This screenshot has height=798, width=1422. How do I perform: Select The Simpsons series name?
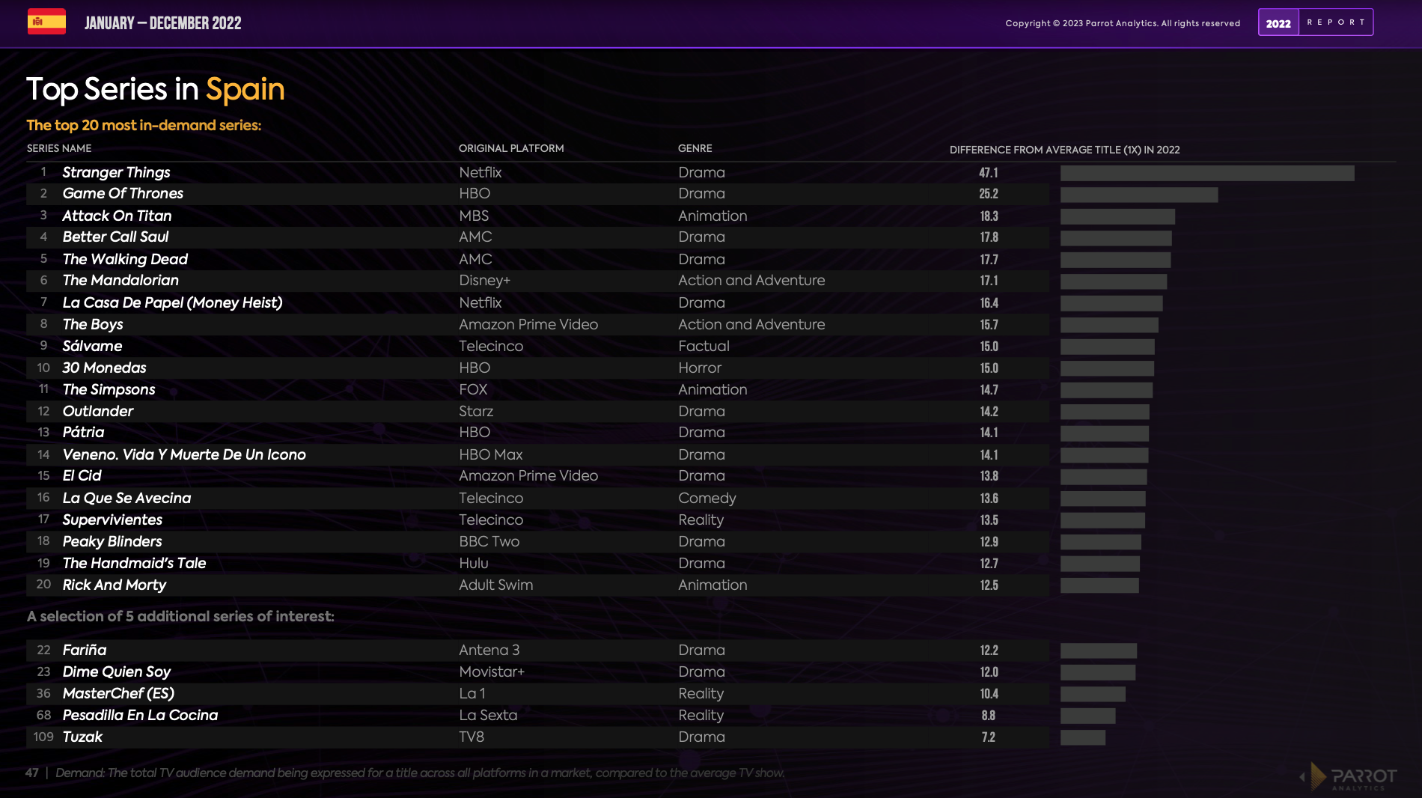coord(109,389)
